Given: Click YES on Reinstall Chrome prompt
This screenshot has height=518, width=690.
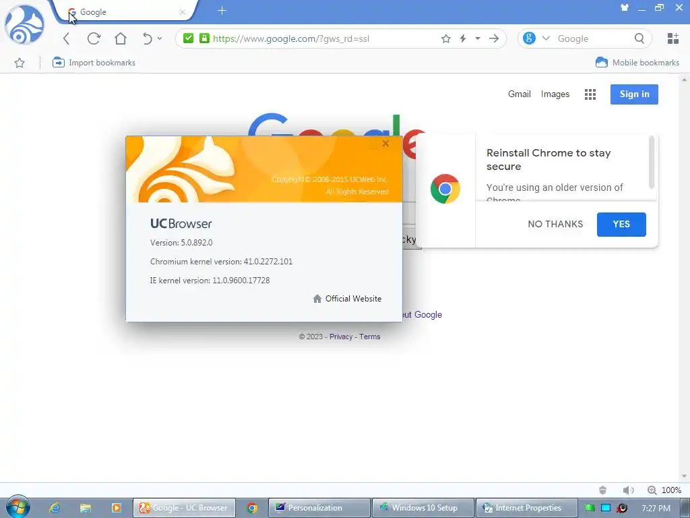Looking at the screenshot, I should coord(621,224).
